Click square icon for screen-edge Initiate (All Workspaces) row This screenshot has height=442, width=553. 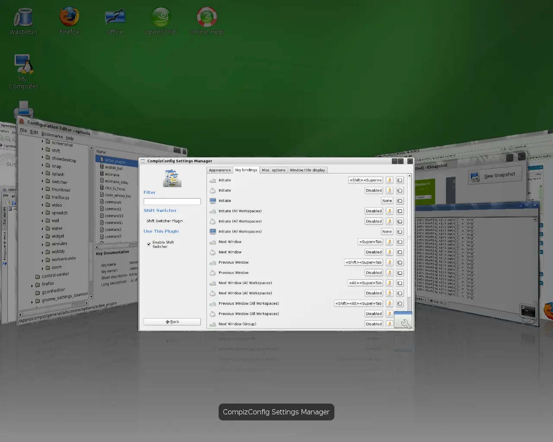tap(400, 231)
